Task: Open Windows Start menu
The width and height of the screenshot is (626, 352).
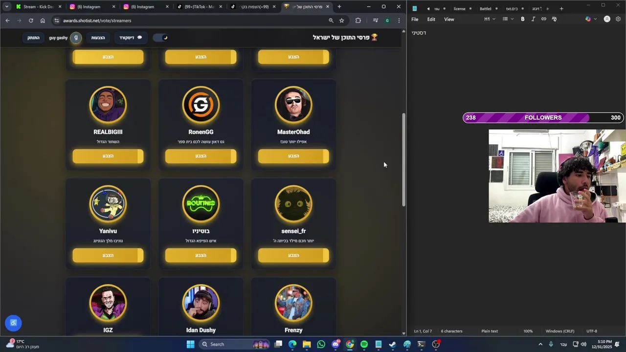Action: tap(190, 344)
